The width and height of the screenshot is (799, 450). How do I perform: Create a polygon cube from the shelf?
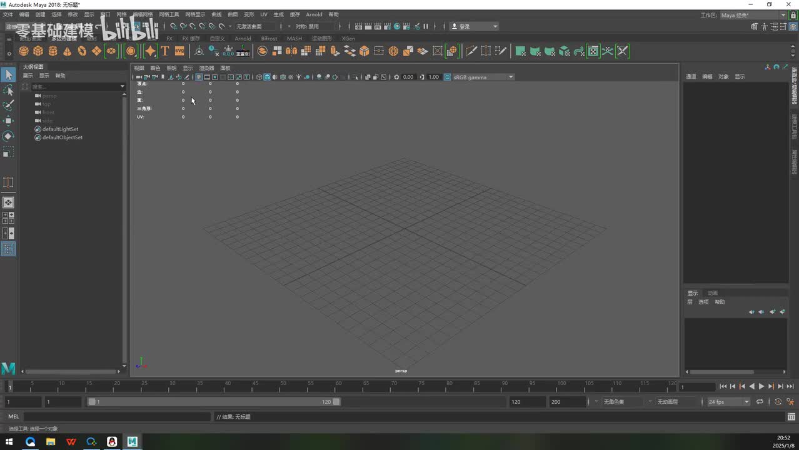click(x=38, y=51)
